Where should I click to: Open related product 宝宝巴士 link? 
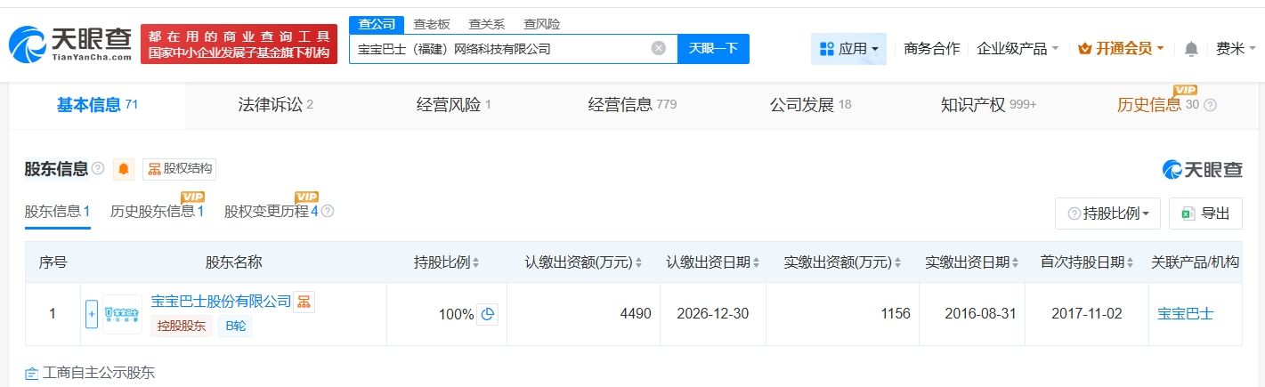tap(1185, 314)
